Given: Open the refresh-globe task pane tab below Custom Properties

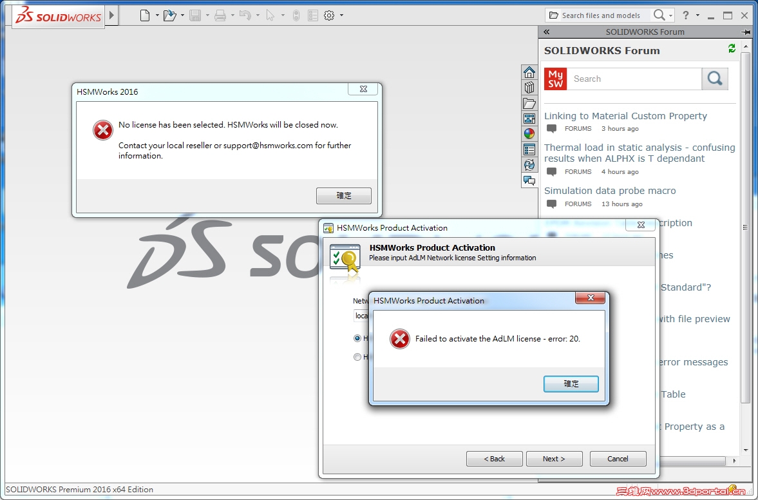Looking at the screenshot, I should pos(529,165).
